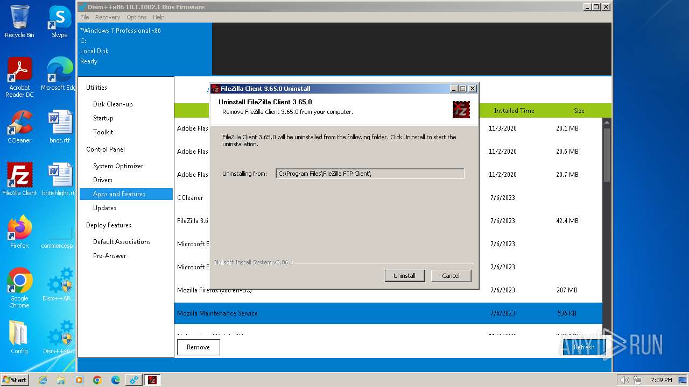Open the File Explorer taskbar icon
This screenshot has width=689, height=387.
pos(61,380)
